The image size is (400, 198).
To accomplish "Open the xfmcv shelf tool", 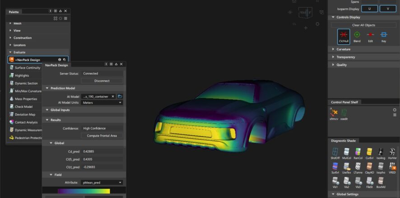I will click(x=335, y=113).
